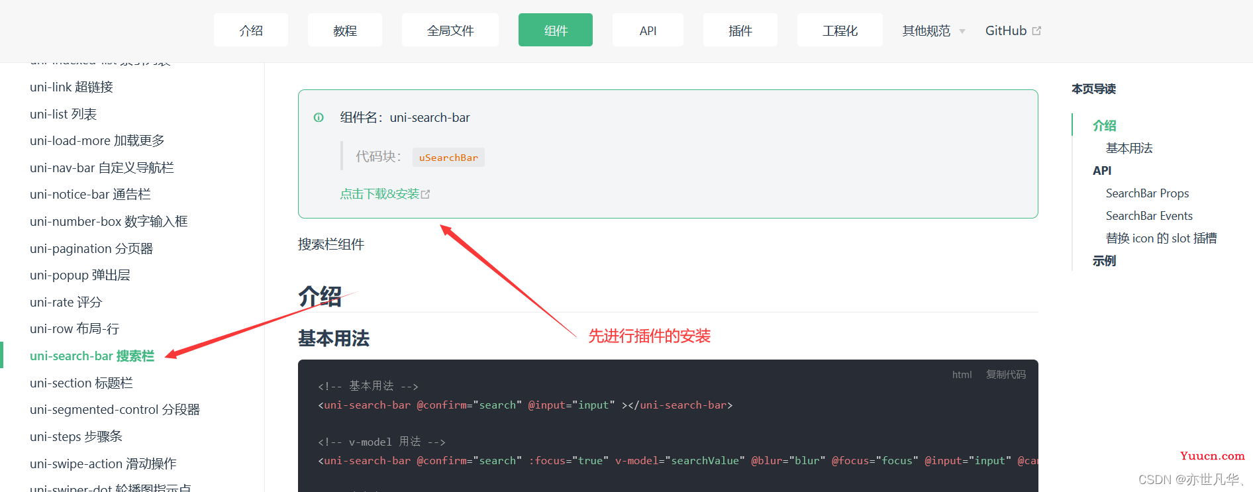Open the API navigation tab
This screenshot has width=1253, height=492.
648,30
